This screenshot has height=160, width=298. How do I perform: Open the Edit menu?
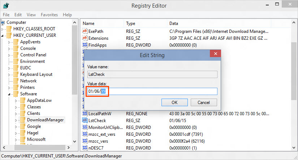click(18, 15)
